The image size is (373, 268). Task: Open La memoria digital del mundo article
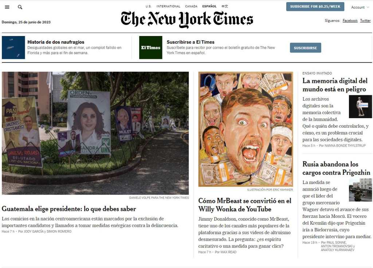coord(335,85)
